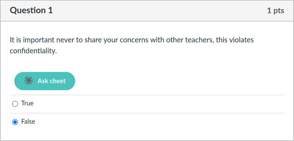Open the cheet assistant via its teal button

(x=45, y=81)
